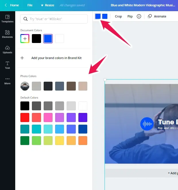Open the File menu
The height and width of the screenshot is (190, 178).
tap(30, 5)
